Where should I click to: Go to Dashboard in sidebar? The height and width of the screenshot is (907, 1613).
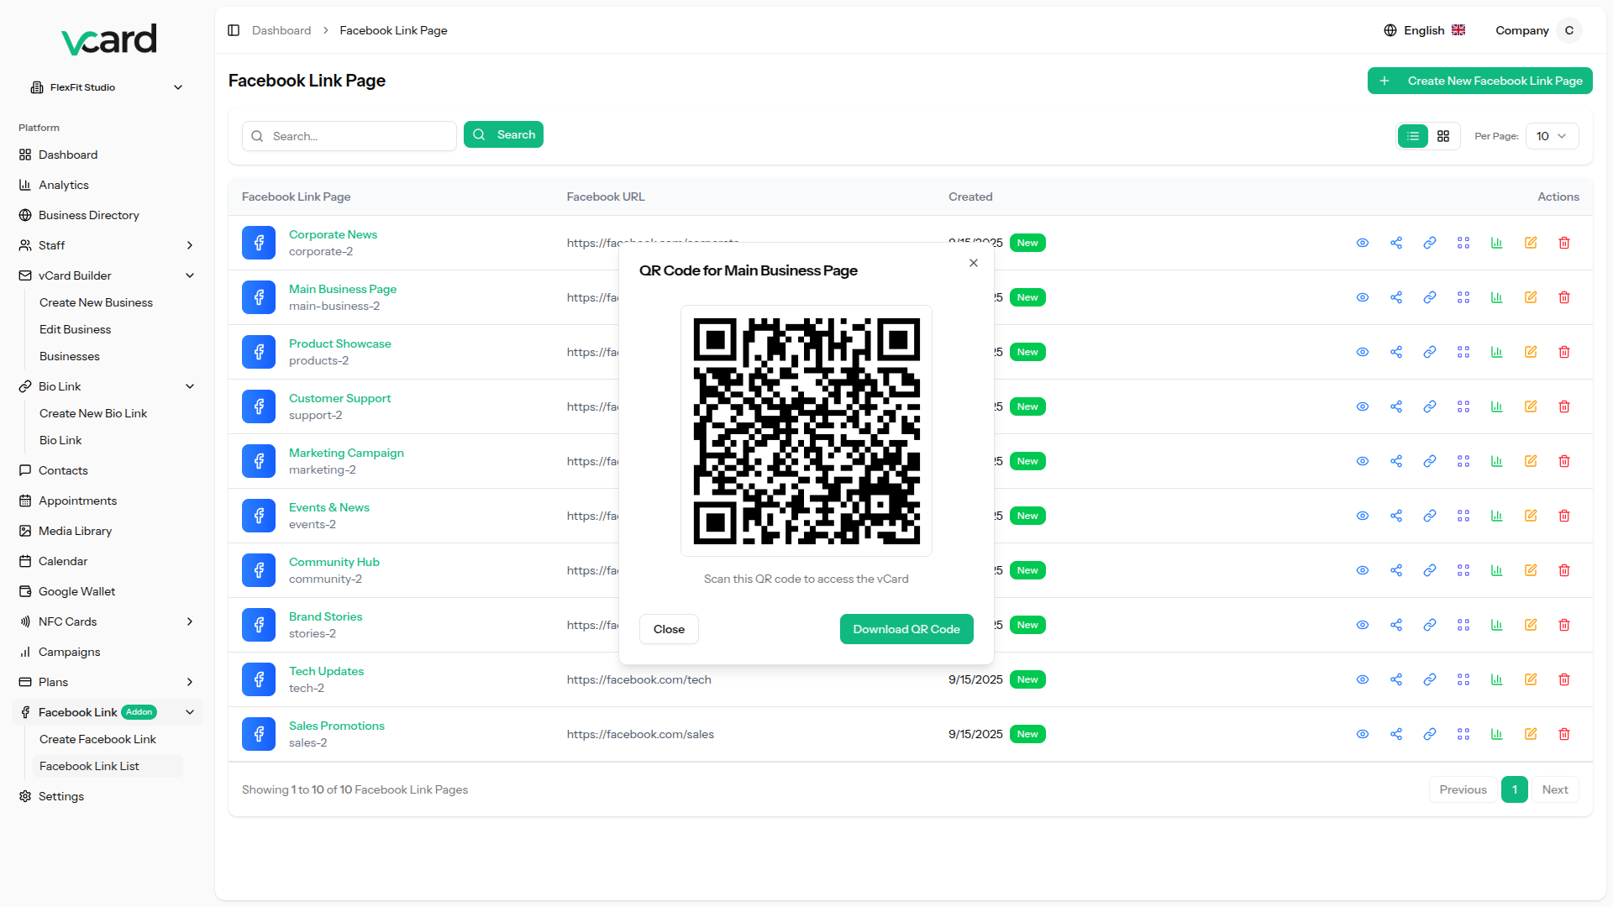68,155
